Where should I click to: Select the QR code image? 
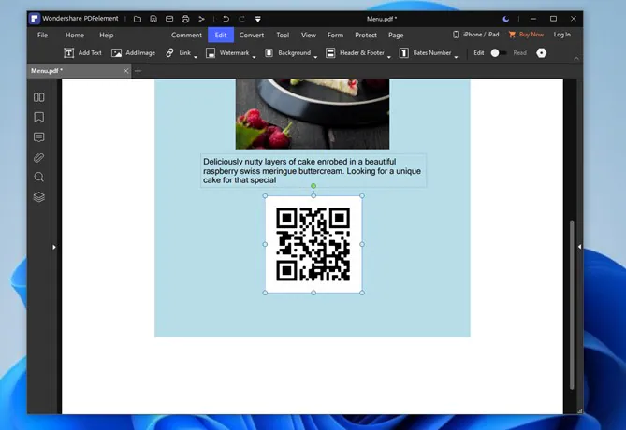[313, 244]
